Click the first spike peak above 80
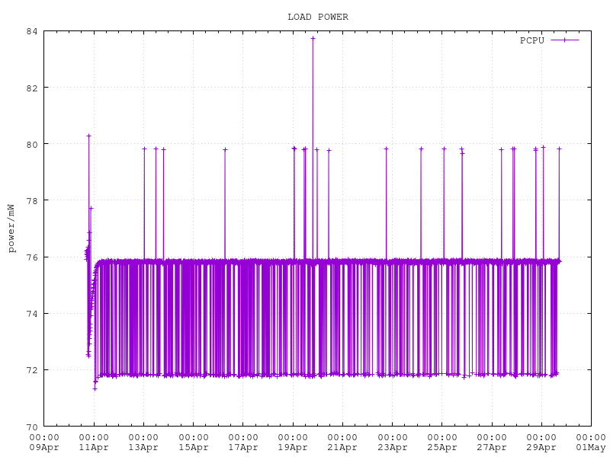 [x=88, y=136]
